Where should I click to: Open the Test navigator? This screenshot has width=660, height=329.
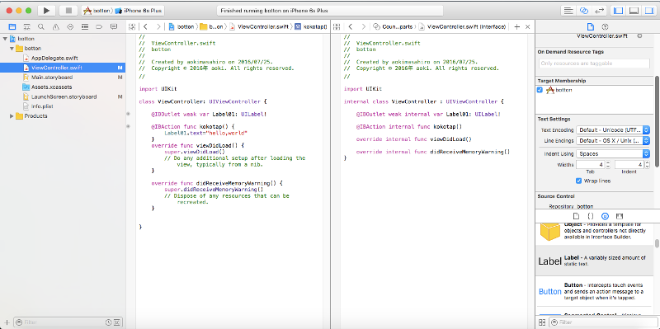click(70, 26)
